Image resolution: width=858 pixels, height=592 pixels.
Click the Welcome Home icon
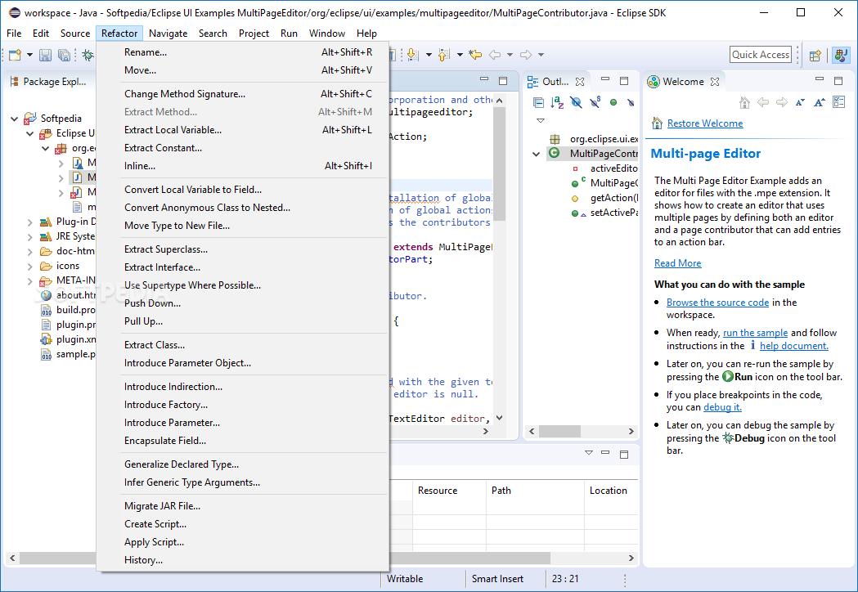click(744, 102)
